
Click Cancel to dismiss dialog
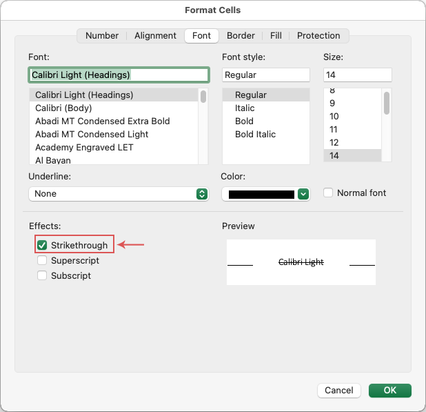(x=338, y=391)
